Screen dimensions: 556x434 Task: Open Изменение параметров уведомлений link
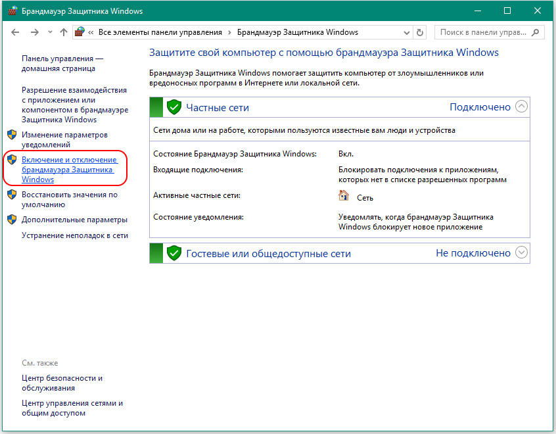coord(64,139)
